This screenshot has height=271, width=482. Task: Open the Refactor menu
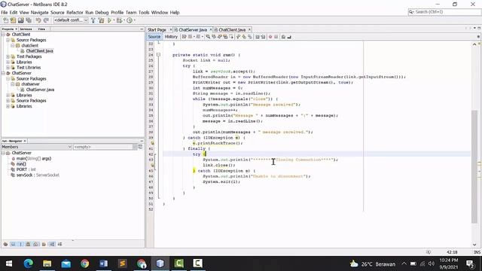[x=75, y=13]
